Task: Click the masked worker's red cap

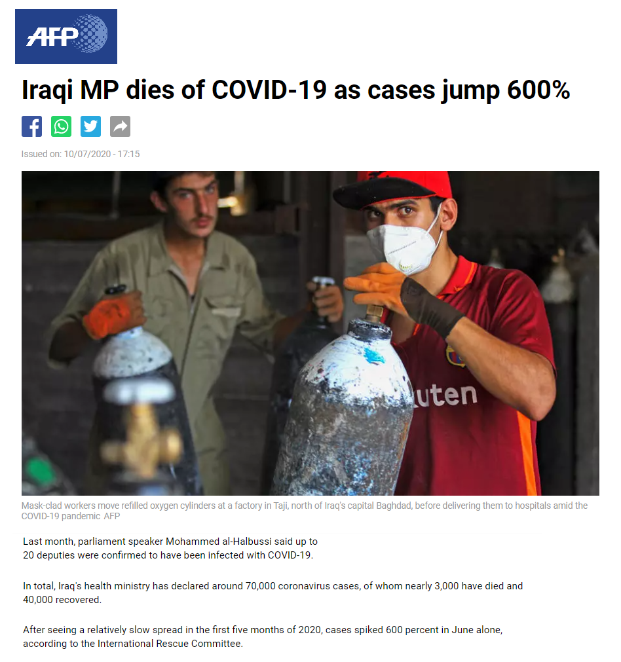Action: (395, 189)
